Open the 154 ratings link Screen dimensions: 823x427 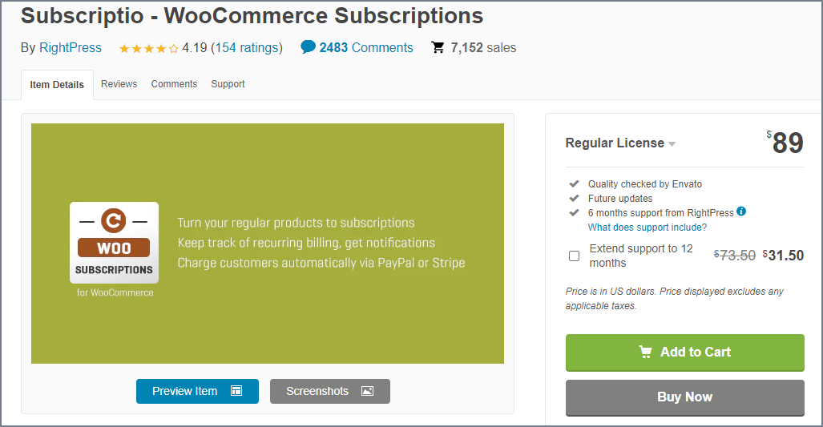click(x=247, y=47)
